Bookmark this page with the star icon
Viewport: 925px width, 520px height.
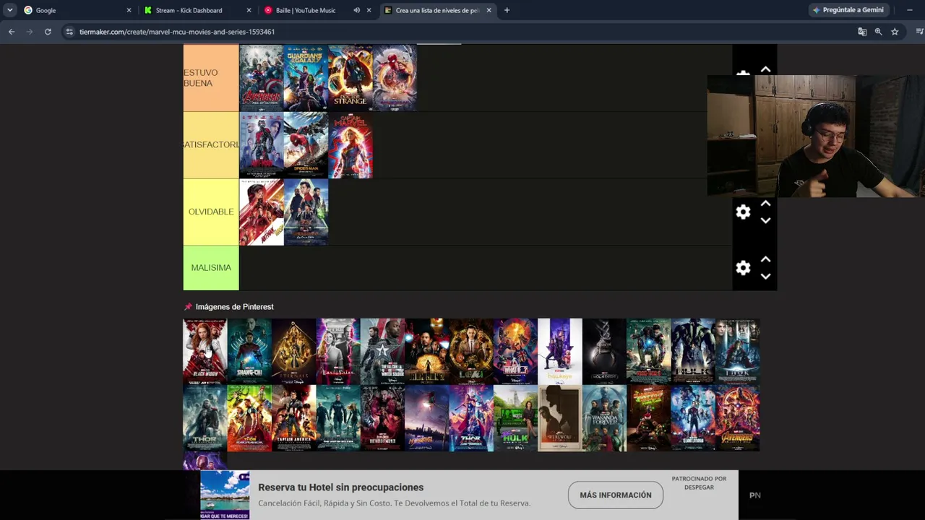895,32
